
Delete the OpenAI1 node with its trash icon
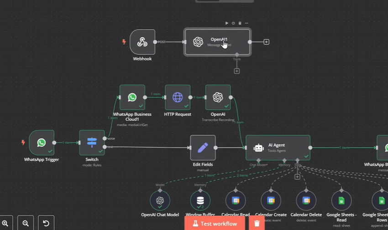coord(240,23)
